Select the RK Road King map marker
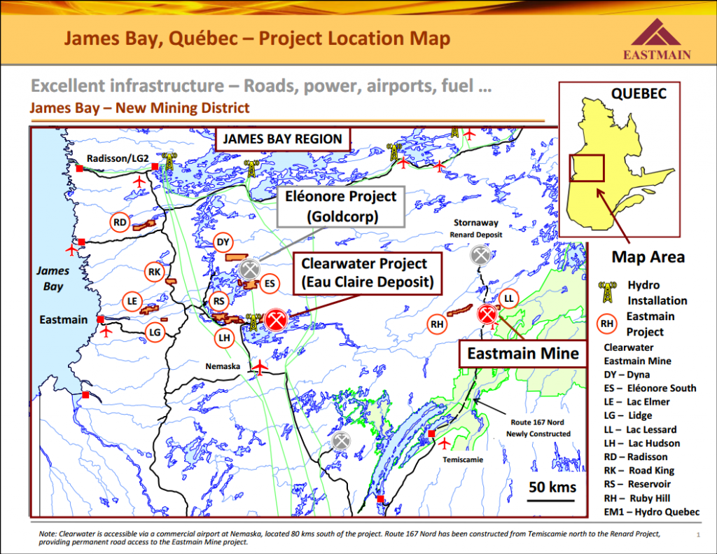 tap(155, 272)
